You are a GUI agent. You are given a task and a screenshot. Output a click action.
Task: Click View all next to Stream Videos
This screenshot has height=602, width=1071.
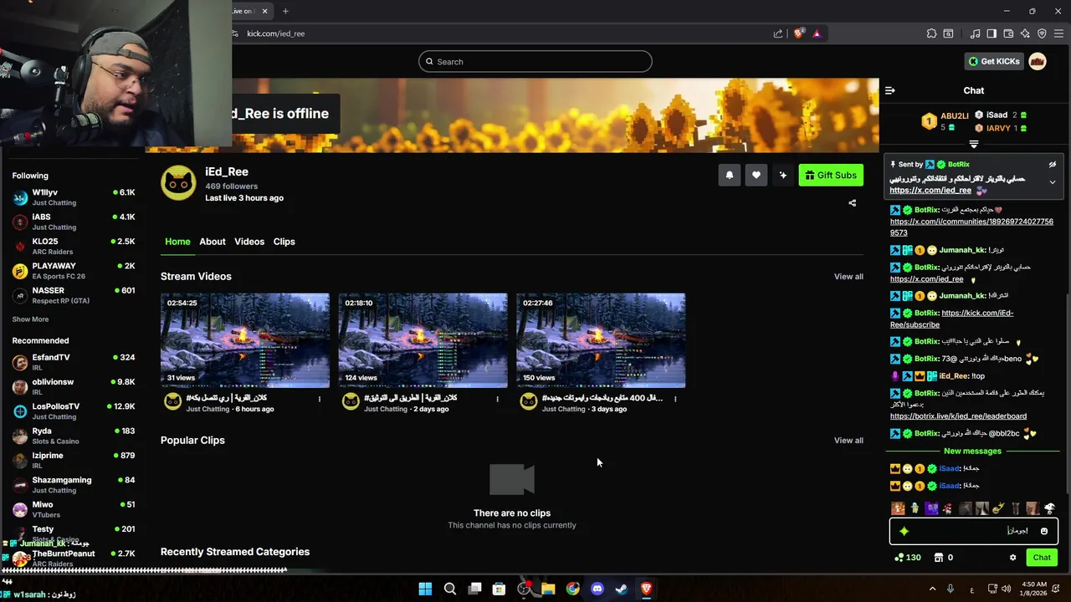[x=848, y=277]
